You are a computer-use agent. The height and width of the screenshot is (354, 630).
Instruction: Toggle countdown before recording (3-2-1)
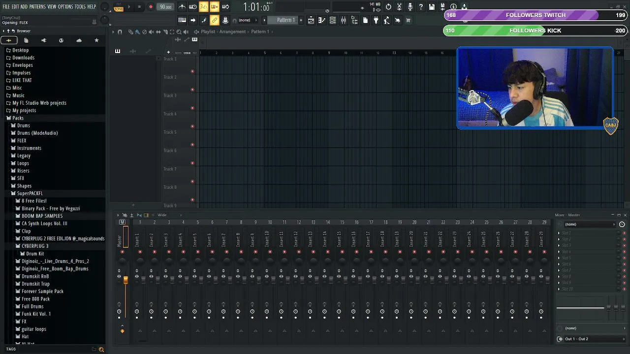point(204,7)
